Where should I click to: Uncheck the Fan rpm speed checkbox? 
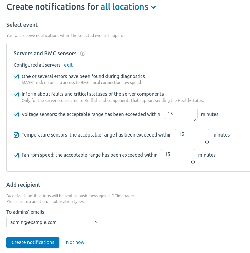click(x=16, y=155)
